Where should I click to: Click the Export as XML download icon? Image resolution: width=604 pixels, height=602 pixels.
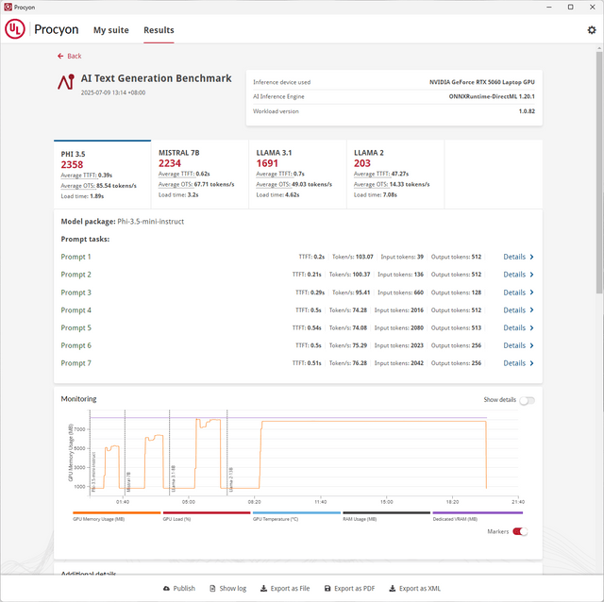tap(393, 588)
